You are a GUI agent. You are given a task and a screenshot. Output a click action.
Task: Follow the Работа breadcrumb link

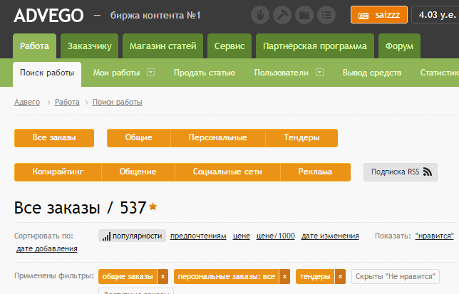67,102
